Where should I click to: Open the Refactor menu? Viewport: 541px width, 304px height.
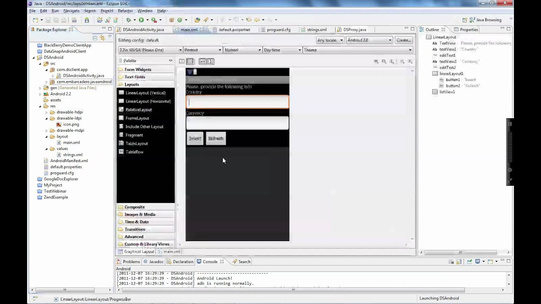(x=126, y=11)
